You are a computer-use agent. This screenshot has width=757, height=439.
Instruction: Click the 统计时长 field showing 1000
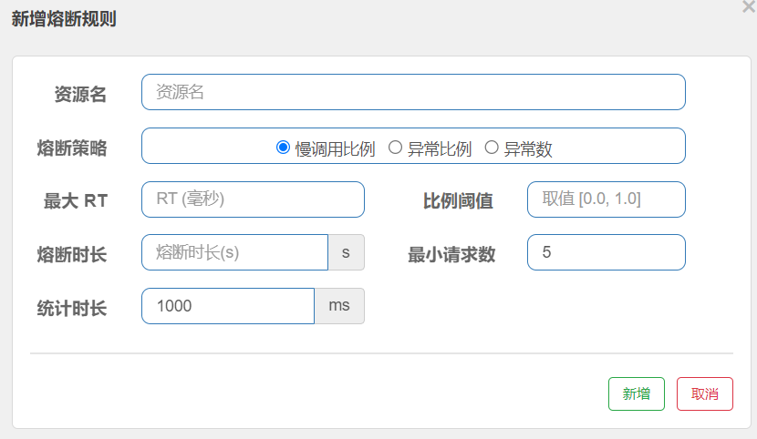(228, 306)
